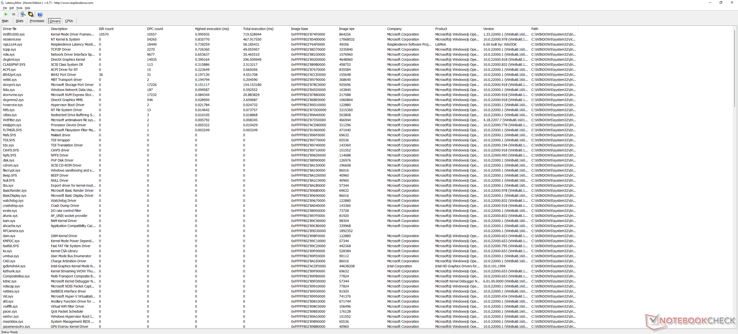Select the FLTMGR.SYS driver entry
The image size is (738, 334).
pos(12,130)
